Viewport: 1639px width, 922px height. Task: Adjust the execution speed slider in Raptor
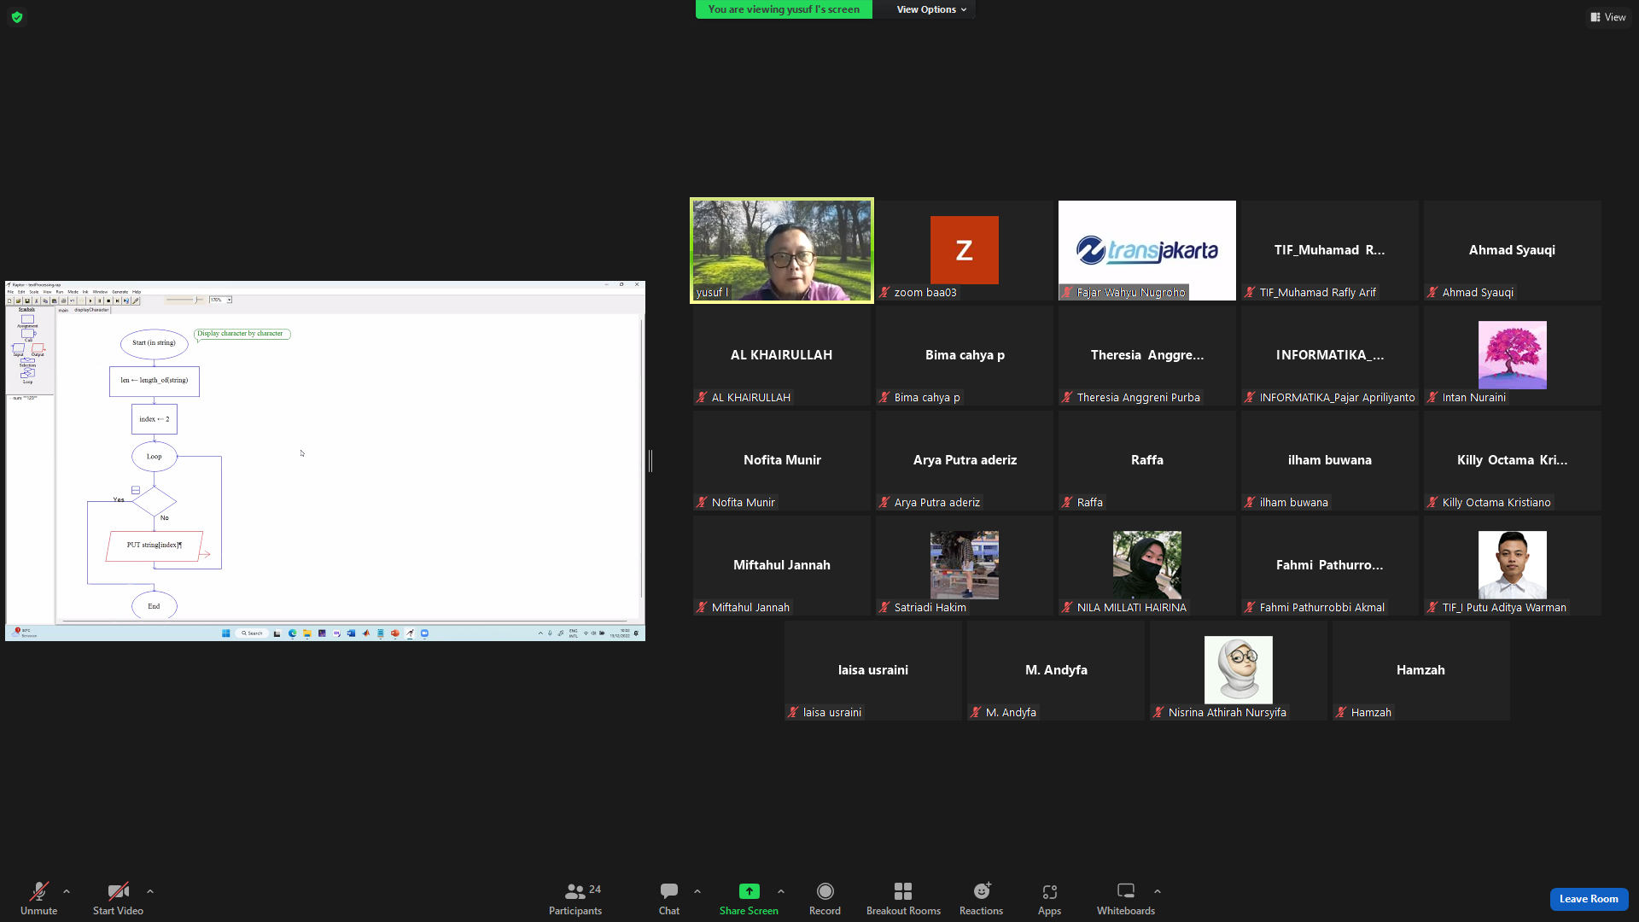pyautogui.click(x=184, y=301)
